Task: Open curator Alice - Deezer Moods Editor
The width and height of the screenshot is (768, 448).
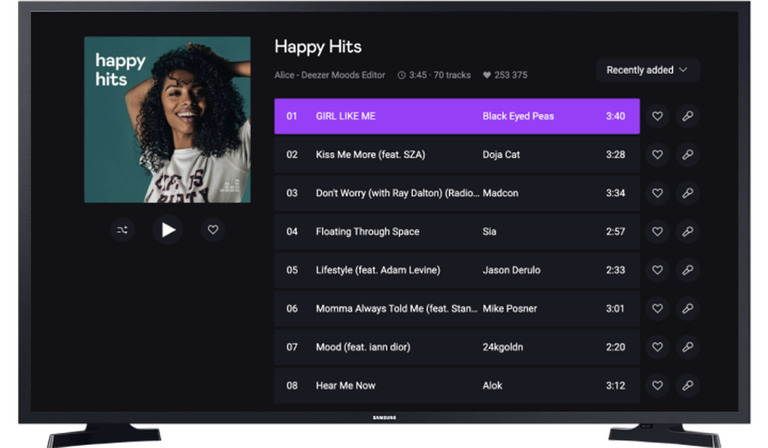Action: pyautogui.click(x=330, y=75)
